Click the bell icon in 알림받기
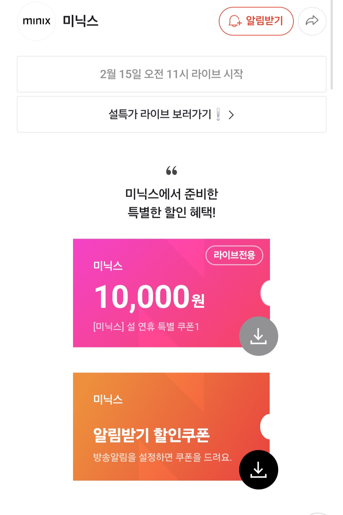 (235, 21)
